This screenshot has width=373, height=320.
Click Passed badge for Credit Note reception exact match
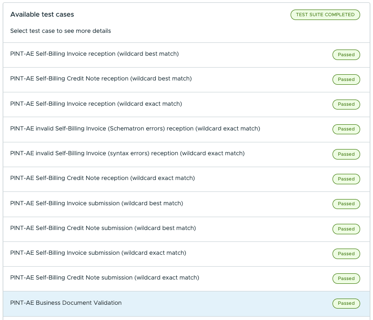point(346,179)
